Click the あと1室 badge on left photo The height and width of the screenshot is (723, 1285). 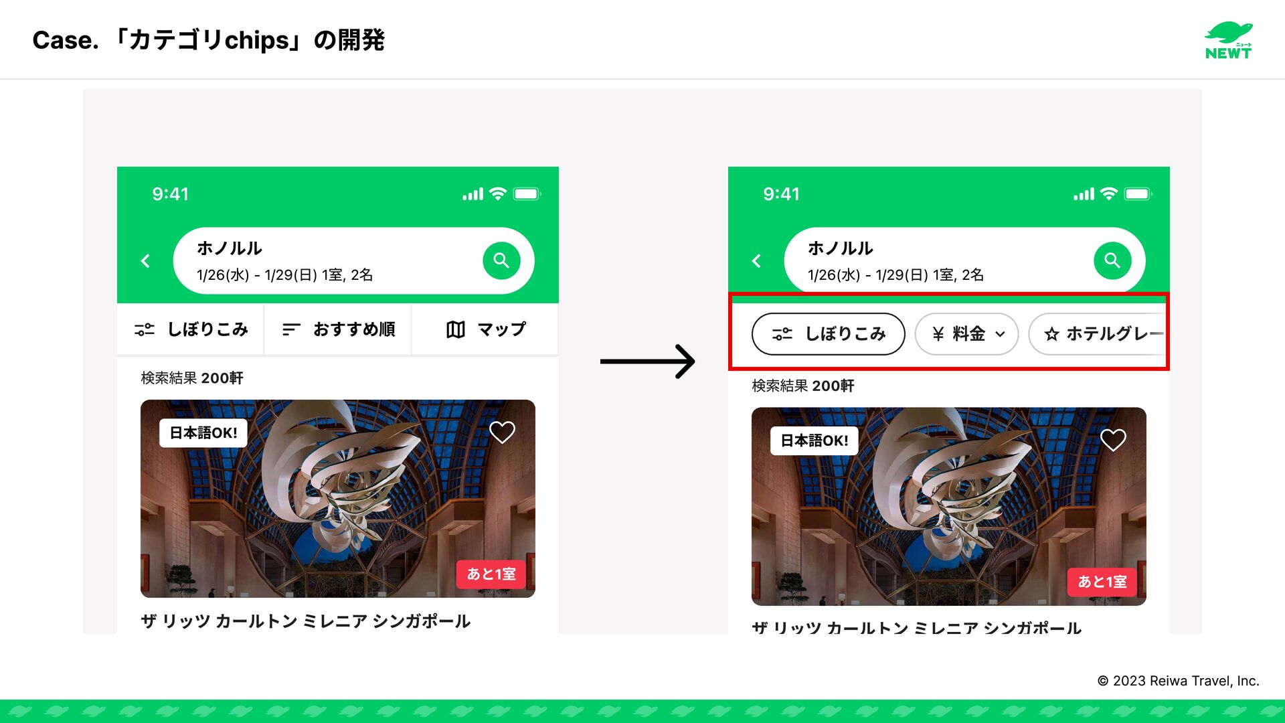491,574
